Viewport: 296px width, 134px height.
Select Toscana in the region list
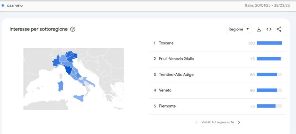tap(166, 43)
